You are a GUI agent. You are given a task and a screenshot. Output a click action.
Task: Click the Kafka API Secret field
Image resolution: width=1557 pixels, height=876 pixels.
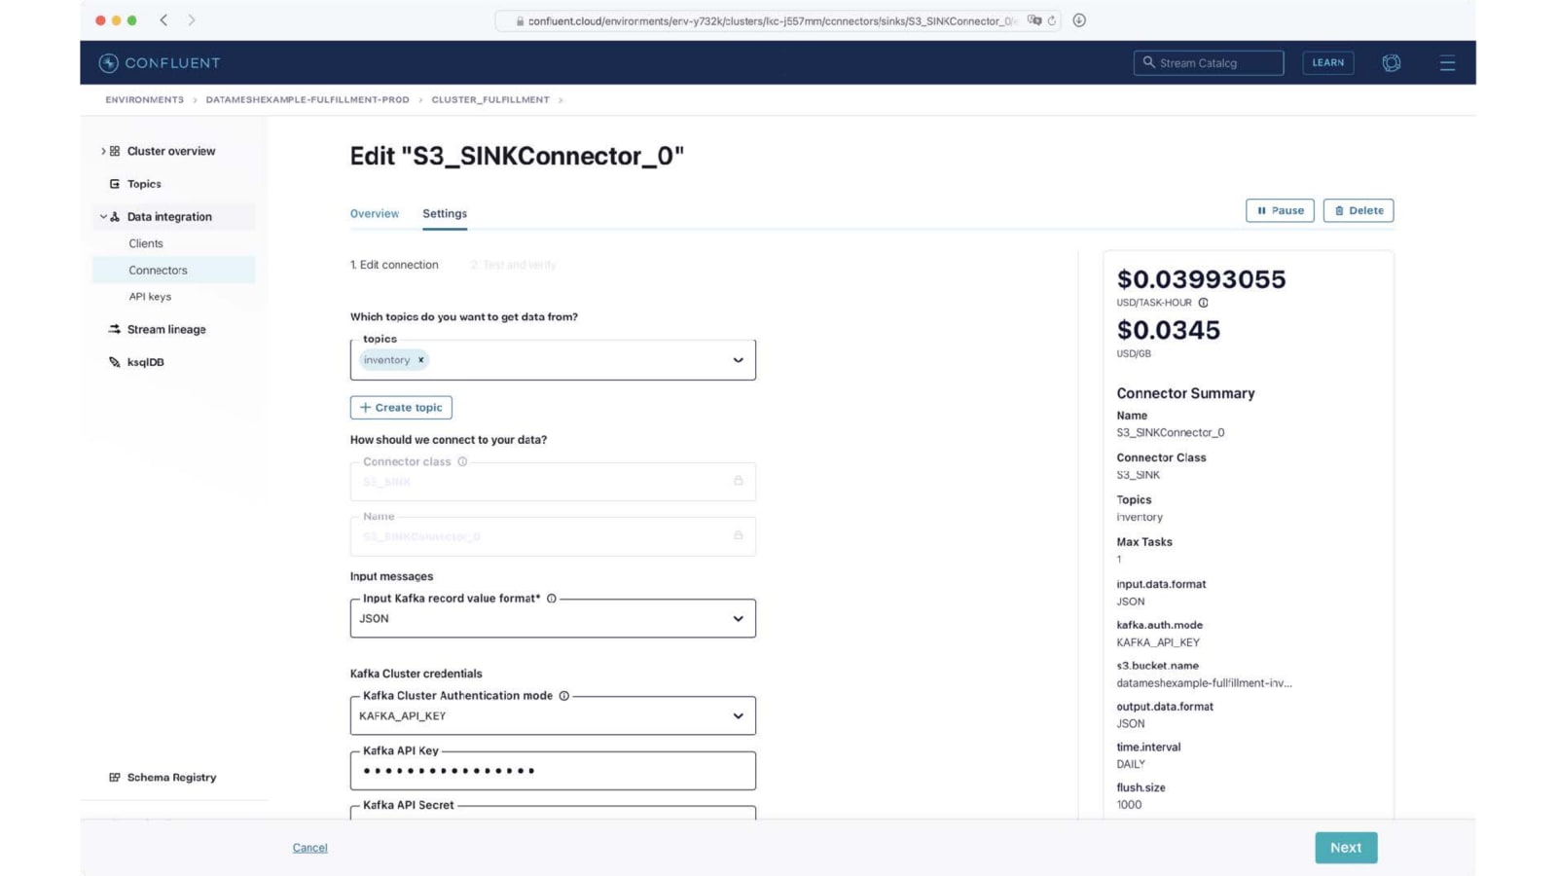553,813
